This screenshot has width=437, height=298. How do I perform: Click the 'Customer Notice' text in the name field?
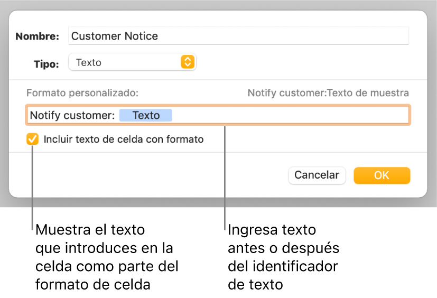click(115, 36)
